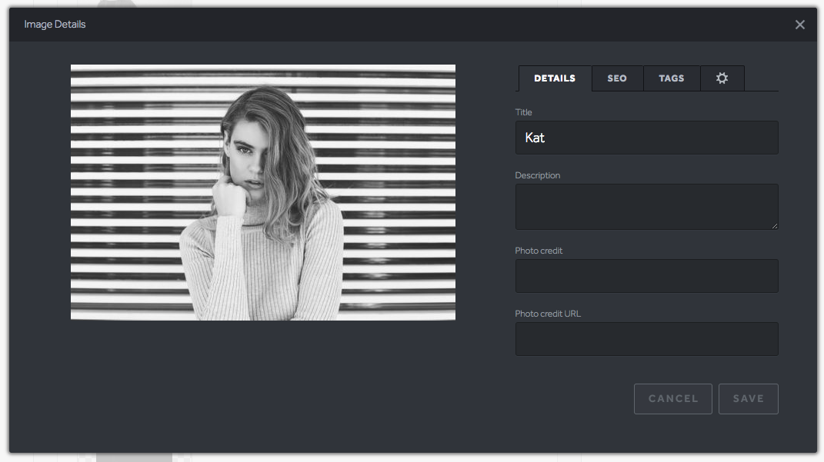
Task: Close the Image Details dialog
Action: pyautogui.click(x=799, y=24)
